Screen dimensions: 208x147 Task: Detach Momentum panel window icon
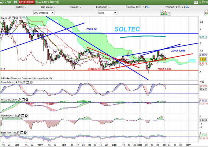click(x=23, y=115)
